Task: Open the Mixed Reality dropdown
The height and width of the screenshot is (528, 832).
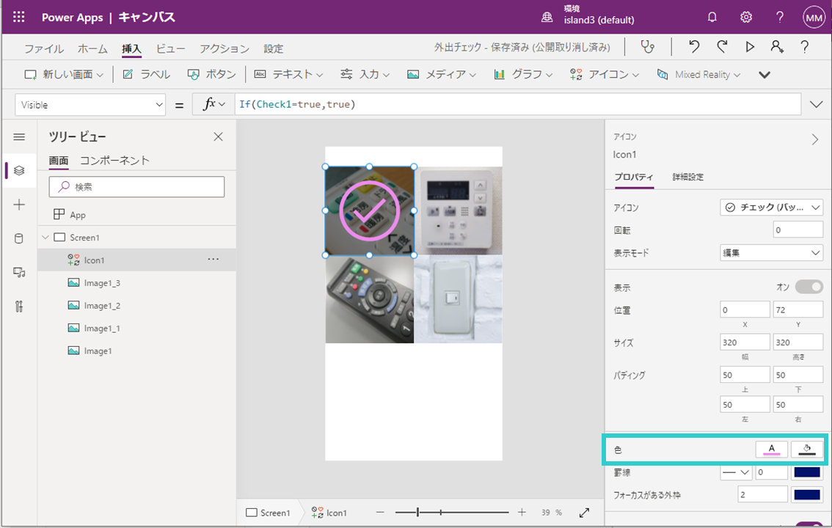Action: coord(698,74)
